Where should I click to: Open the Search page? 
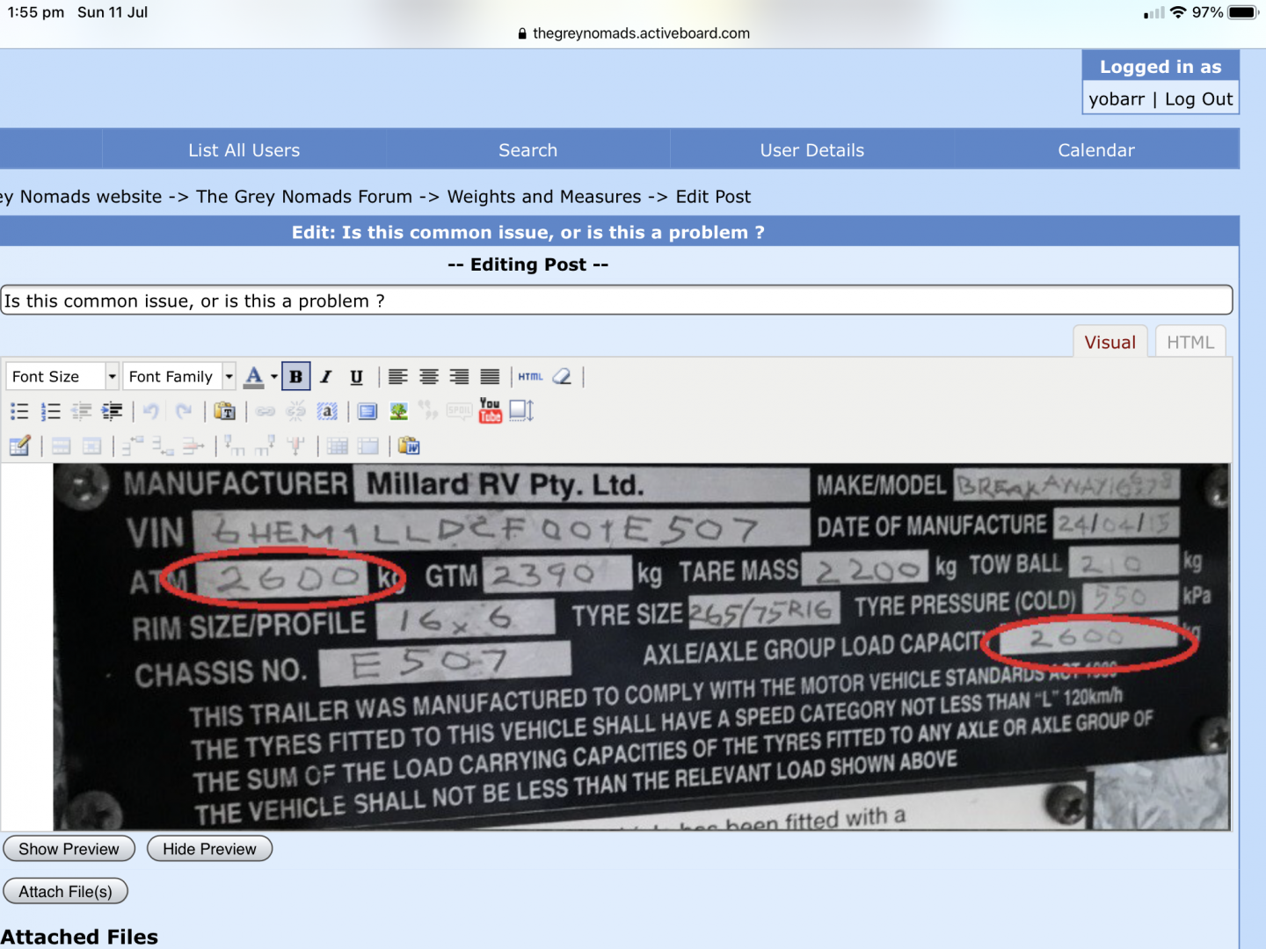(x=527, y=149)
